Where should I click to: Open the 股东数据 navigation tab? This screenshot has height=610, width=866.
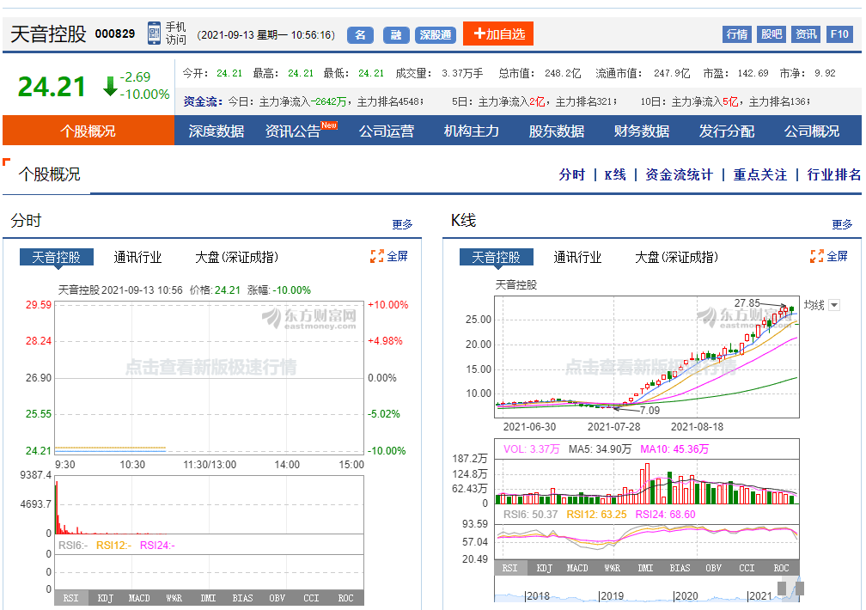(556, 131)
